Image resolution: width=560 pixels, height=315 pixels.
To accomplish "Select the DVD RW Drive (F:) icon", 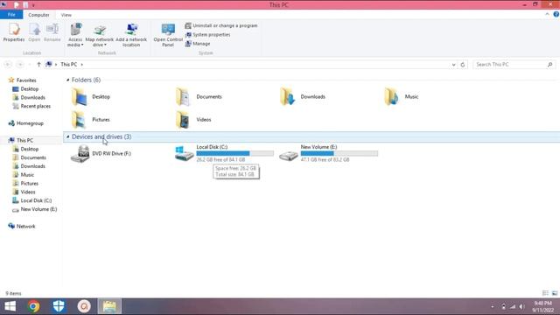I will pyautogui.click(x=80, y=154).
